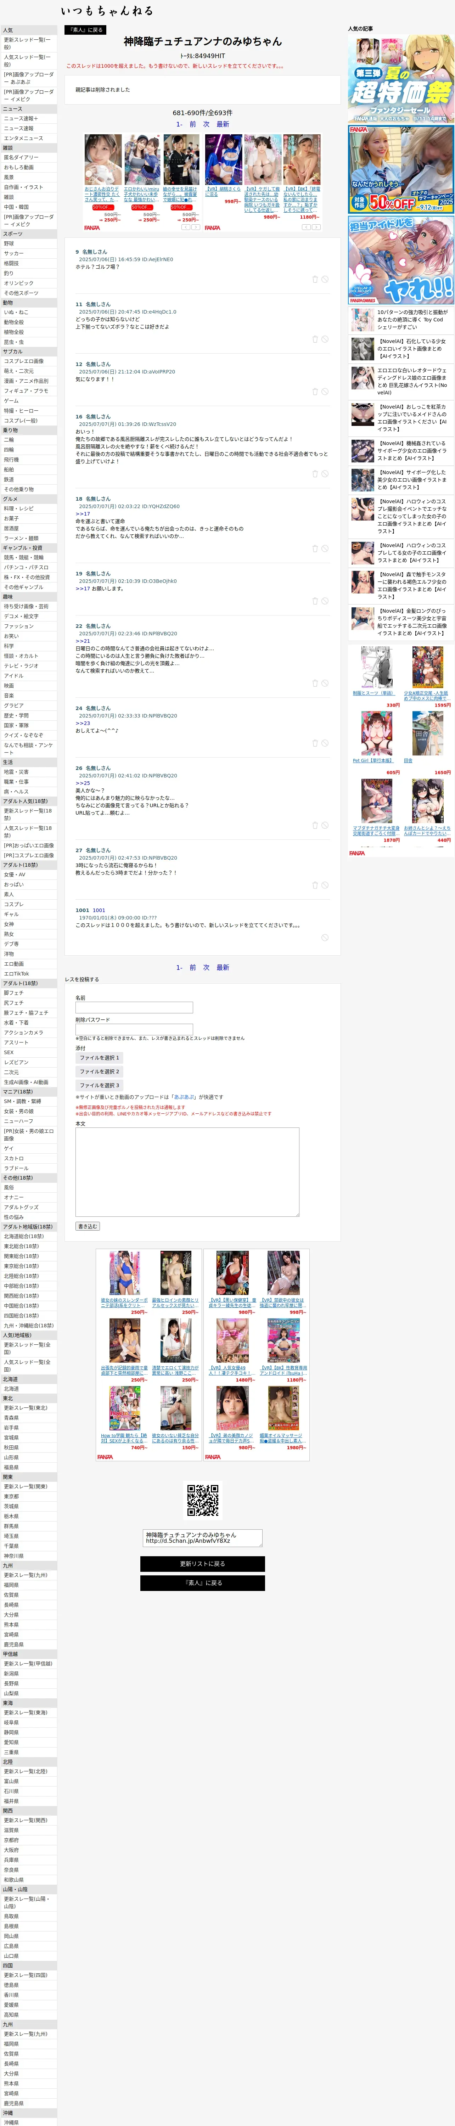455x2126 pixels.
Task: Click the block icon on post 27
Action: coord(325,885)
